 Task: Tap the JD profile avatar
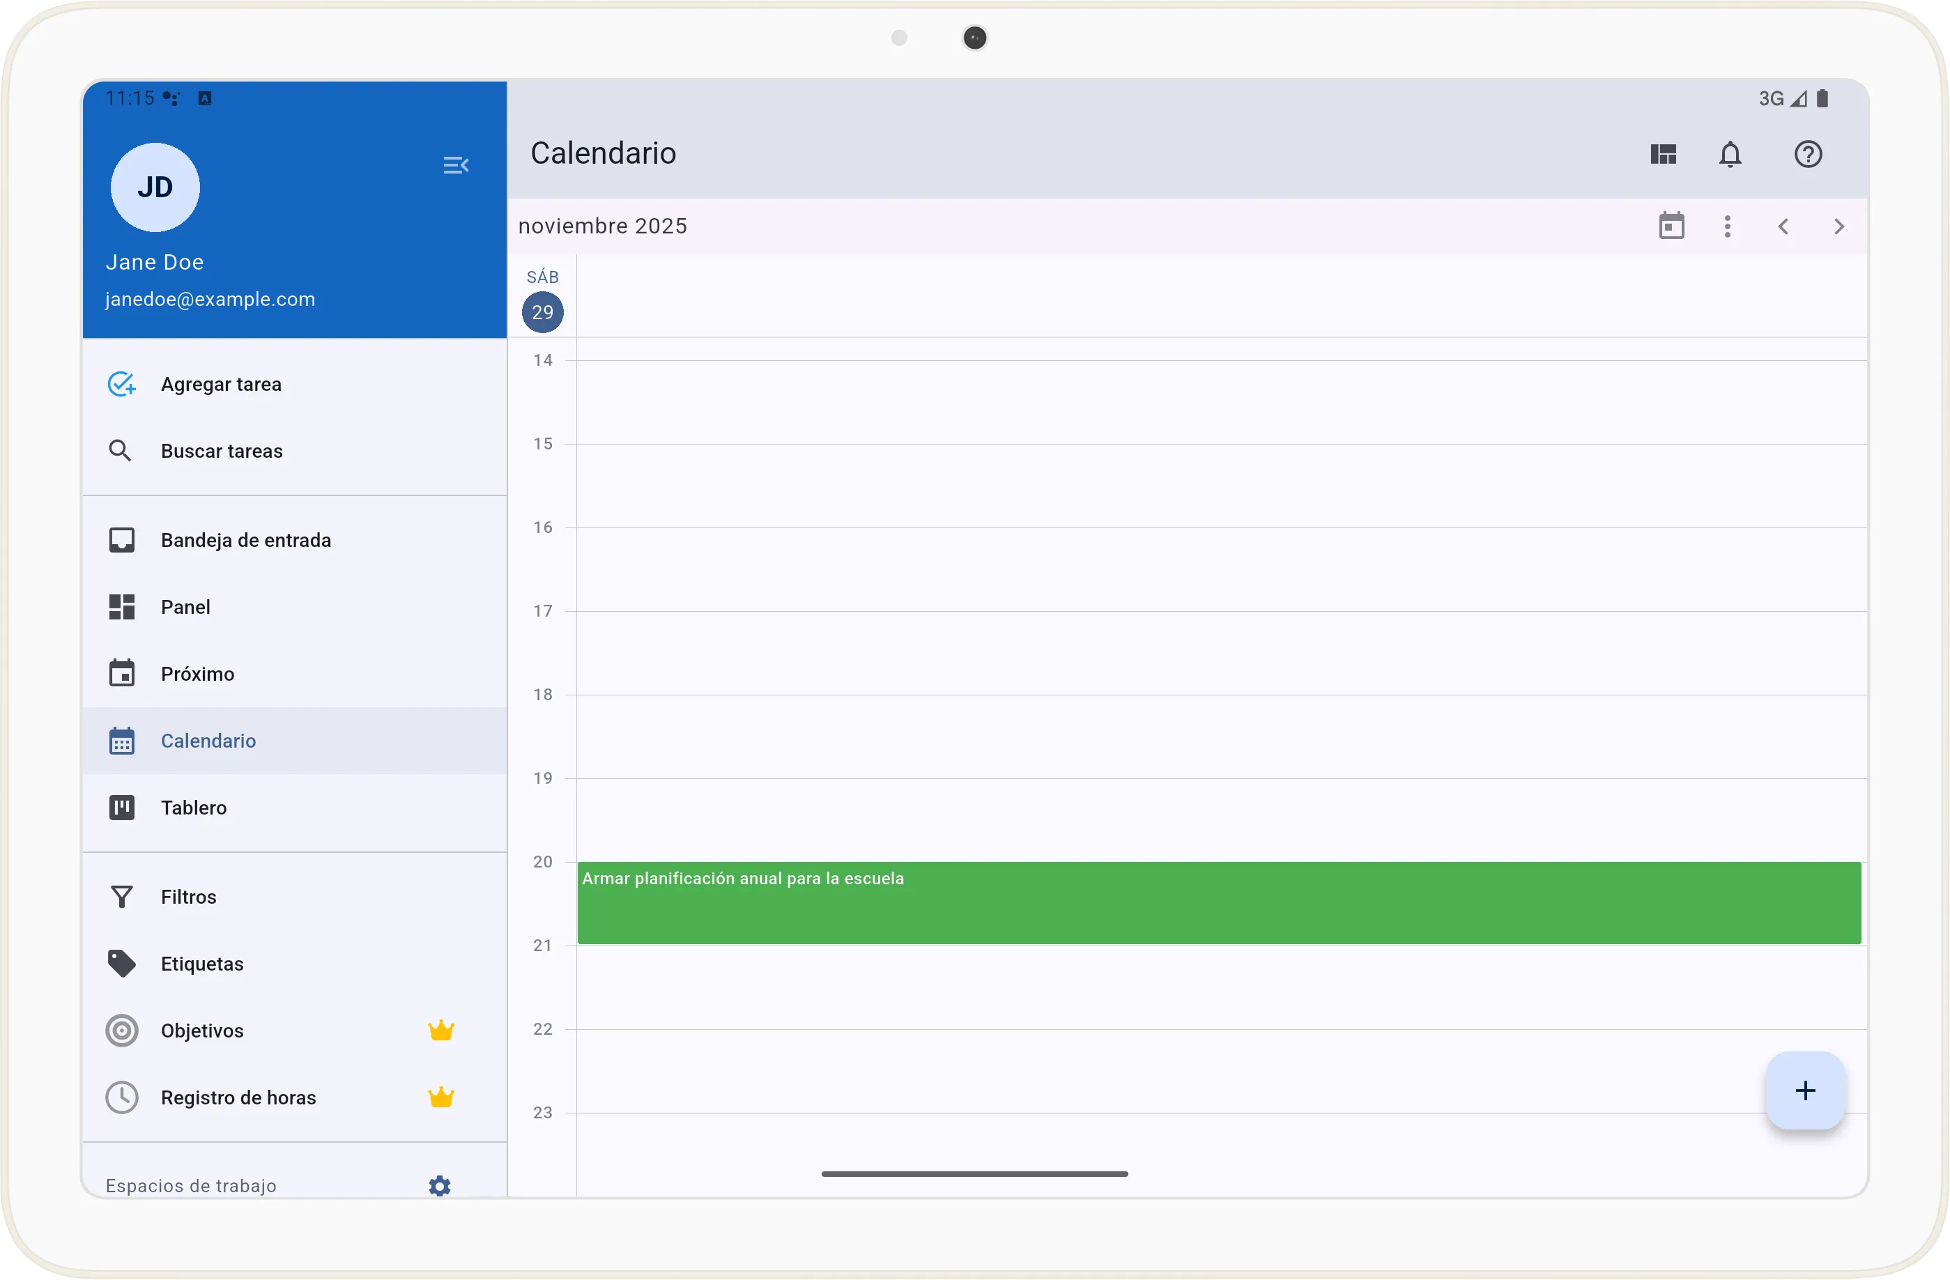pyautogui.click(x=155, y=187)
